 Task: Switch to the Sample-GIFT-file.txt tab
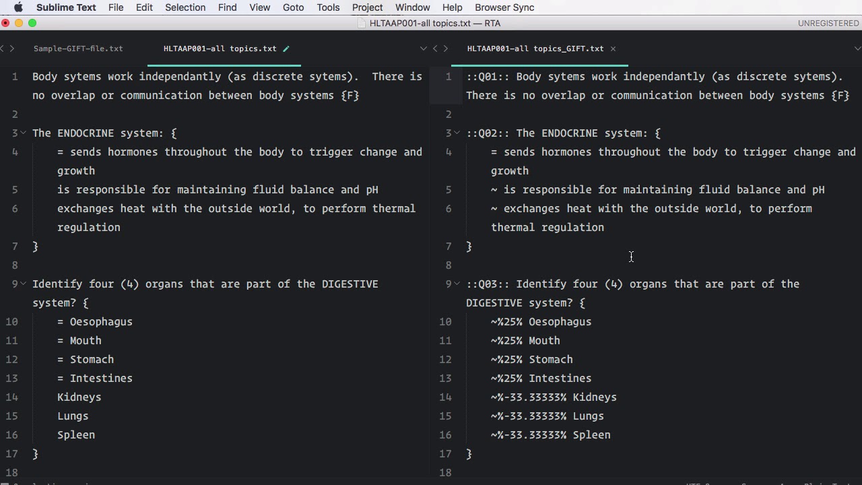tap(78, 48)
